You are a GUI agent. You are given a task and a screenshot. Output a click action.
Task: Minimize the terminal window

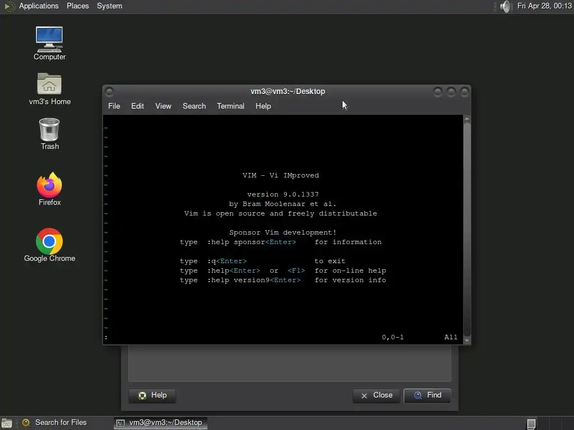437,91
